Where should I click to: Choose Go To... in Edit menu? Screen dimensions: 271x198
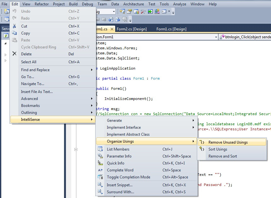[53, 77]
